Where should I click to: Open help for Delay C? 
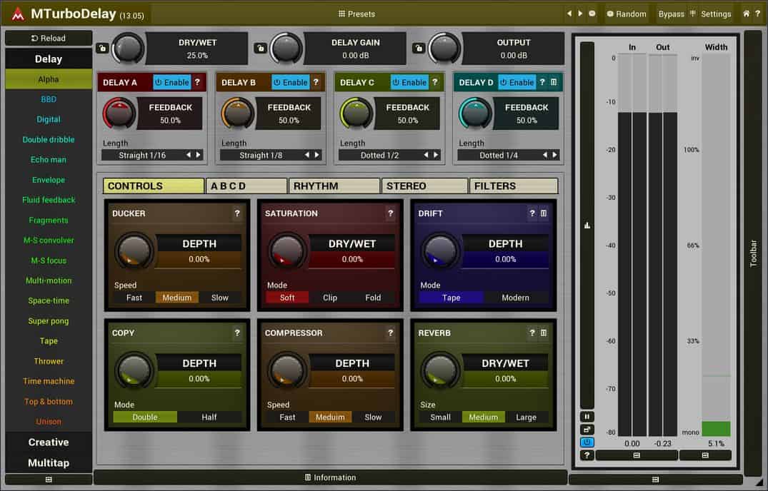[x=434, y=82]
